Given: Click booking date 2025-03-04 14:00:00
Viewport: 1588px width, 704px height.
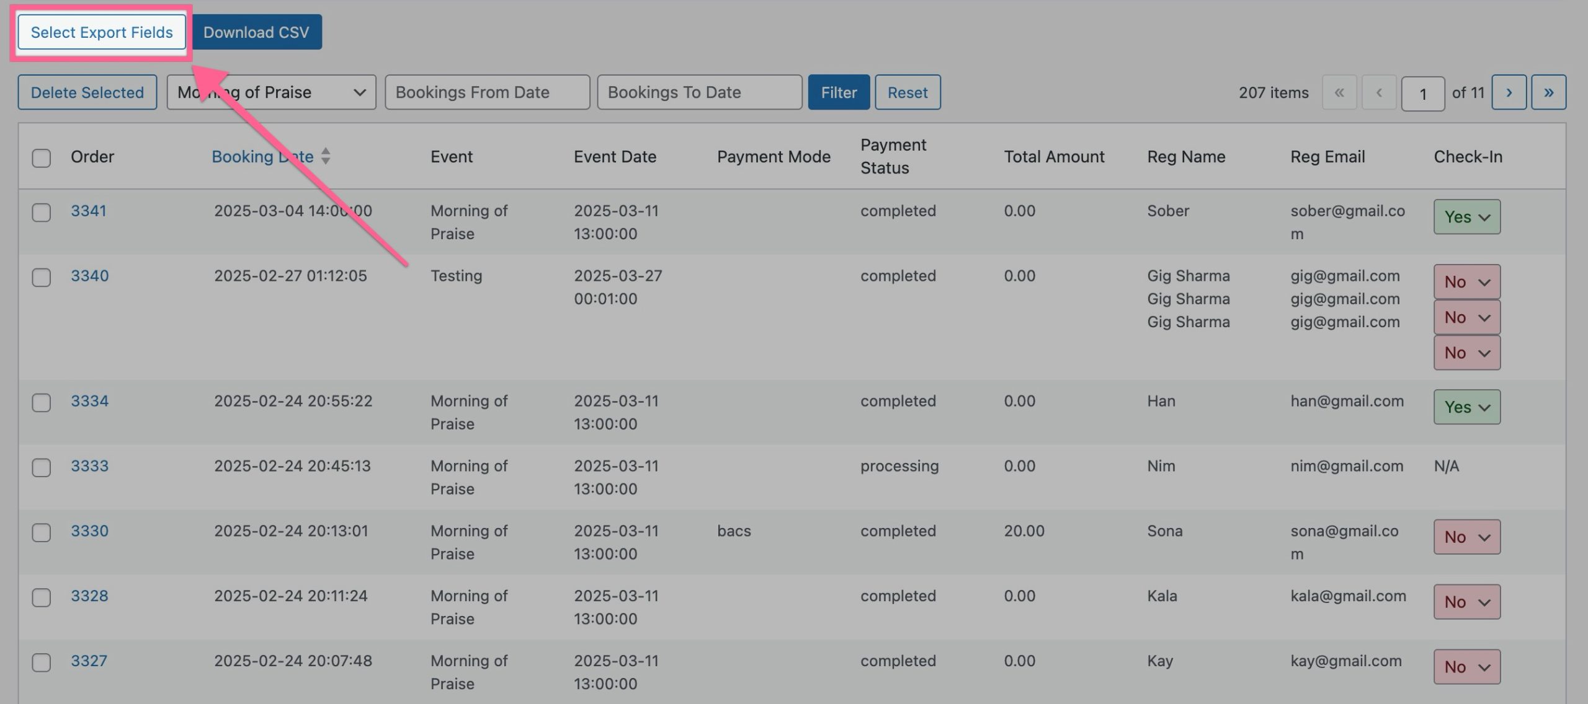Looking at the screenshot, I should [293, 211].
